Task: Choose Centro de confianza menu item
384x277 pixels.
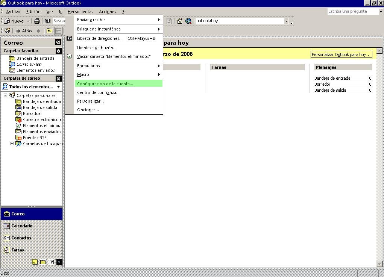Action: pyautogui.click(x=118, y=93)
